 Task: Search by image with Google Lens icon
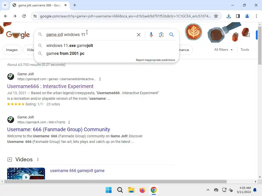pos(161,35)
